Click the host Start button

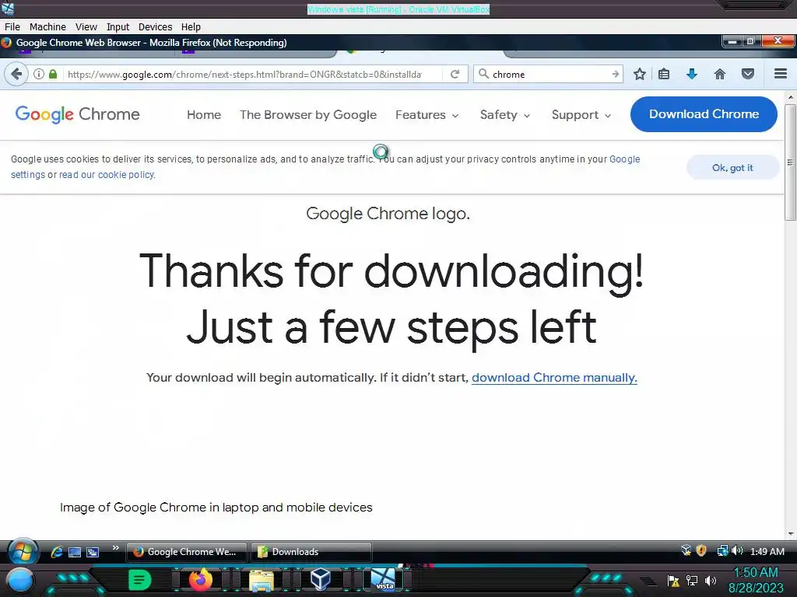19,581
